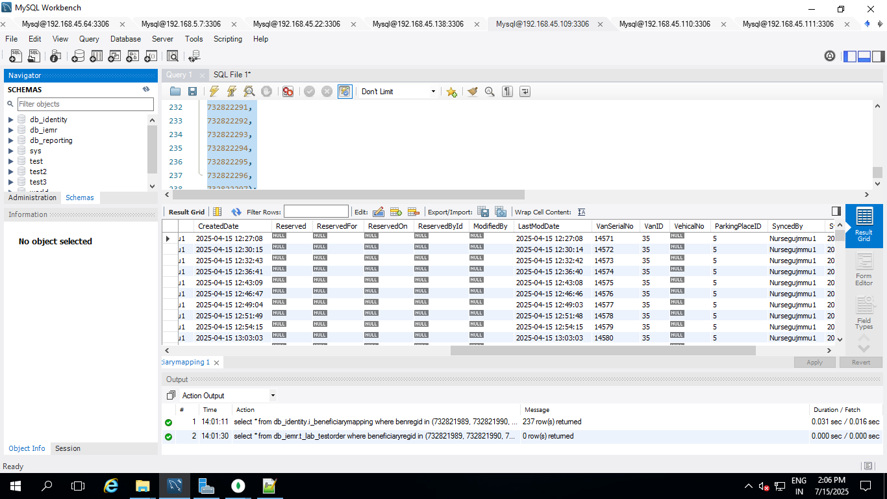Expand the test2 schema node
887x499 pixels.
pos(10,172)
